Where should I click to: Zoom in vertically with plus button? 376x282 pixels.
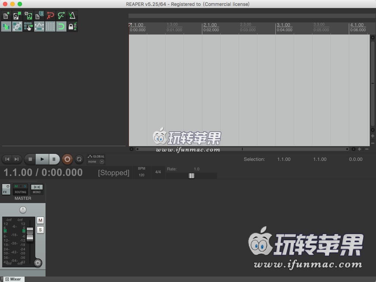(373, 136)
